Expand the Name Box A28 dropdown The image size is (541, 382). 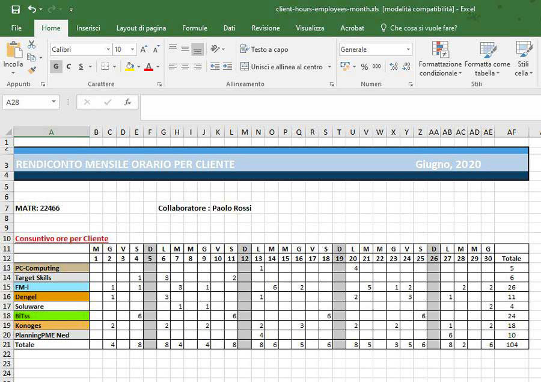pyautogui.click(x=53, y=102)
